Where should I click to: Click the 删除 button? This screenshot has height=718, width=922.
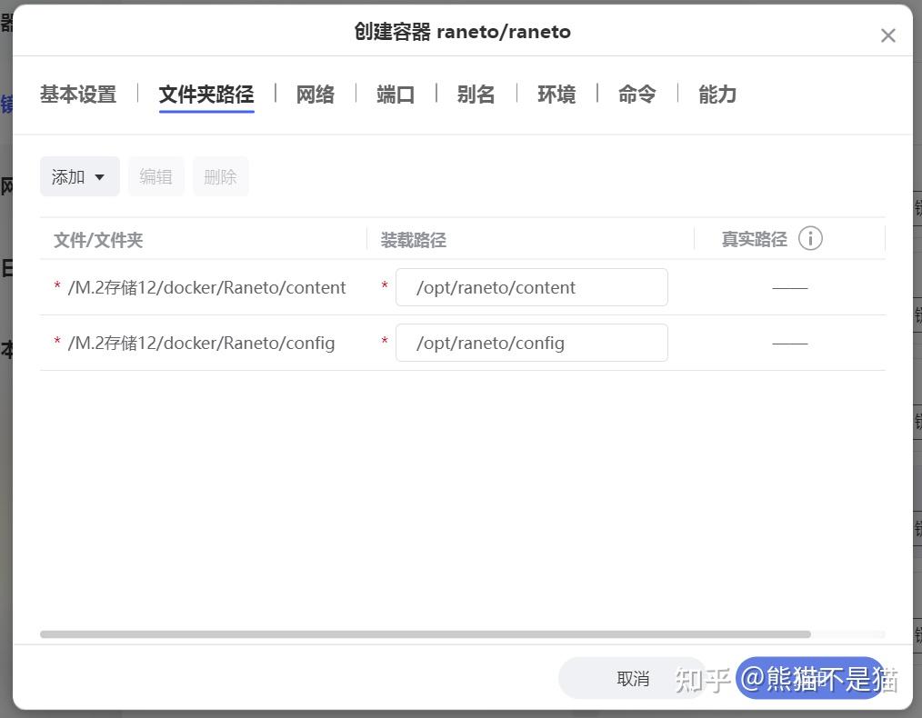tap(220, 176)
